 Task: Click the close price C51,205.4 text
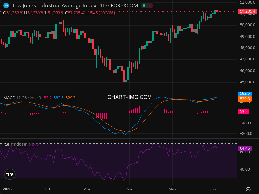74,13
